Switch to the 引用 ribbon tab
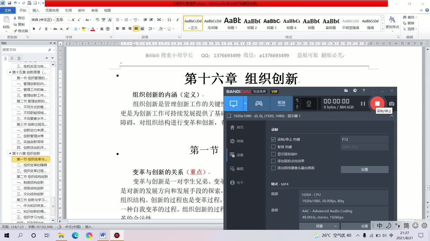 (x=68, y=10)
